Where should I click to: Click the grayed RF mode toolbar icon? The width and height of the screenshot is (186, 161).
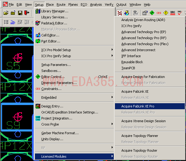136,13
